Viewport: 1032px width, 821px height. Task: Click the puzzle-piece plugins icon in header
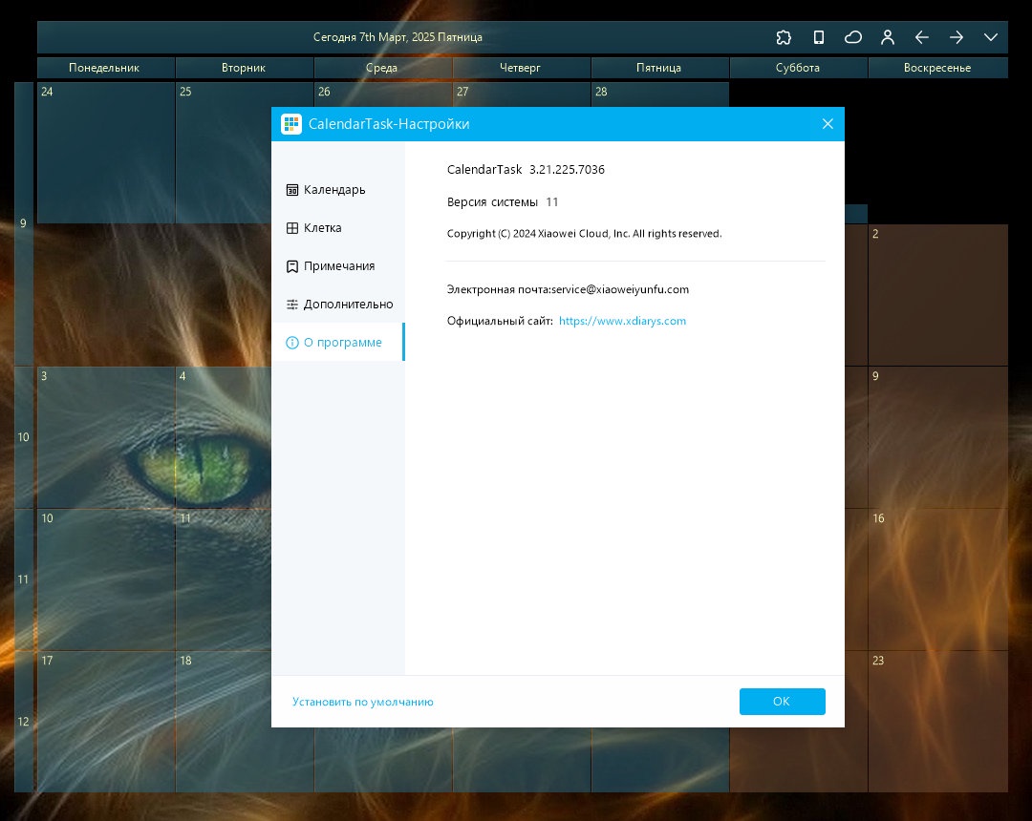pyautogui.click(x=784, y=37)
